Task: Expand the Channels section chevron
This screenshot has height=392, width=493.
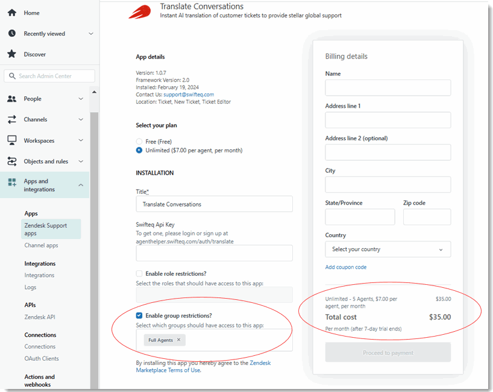Action: pos(81,119)
